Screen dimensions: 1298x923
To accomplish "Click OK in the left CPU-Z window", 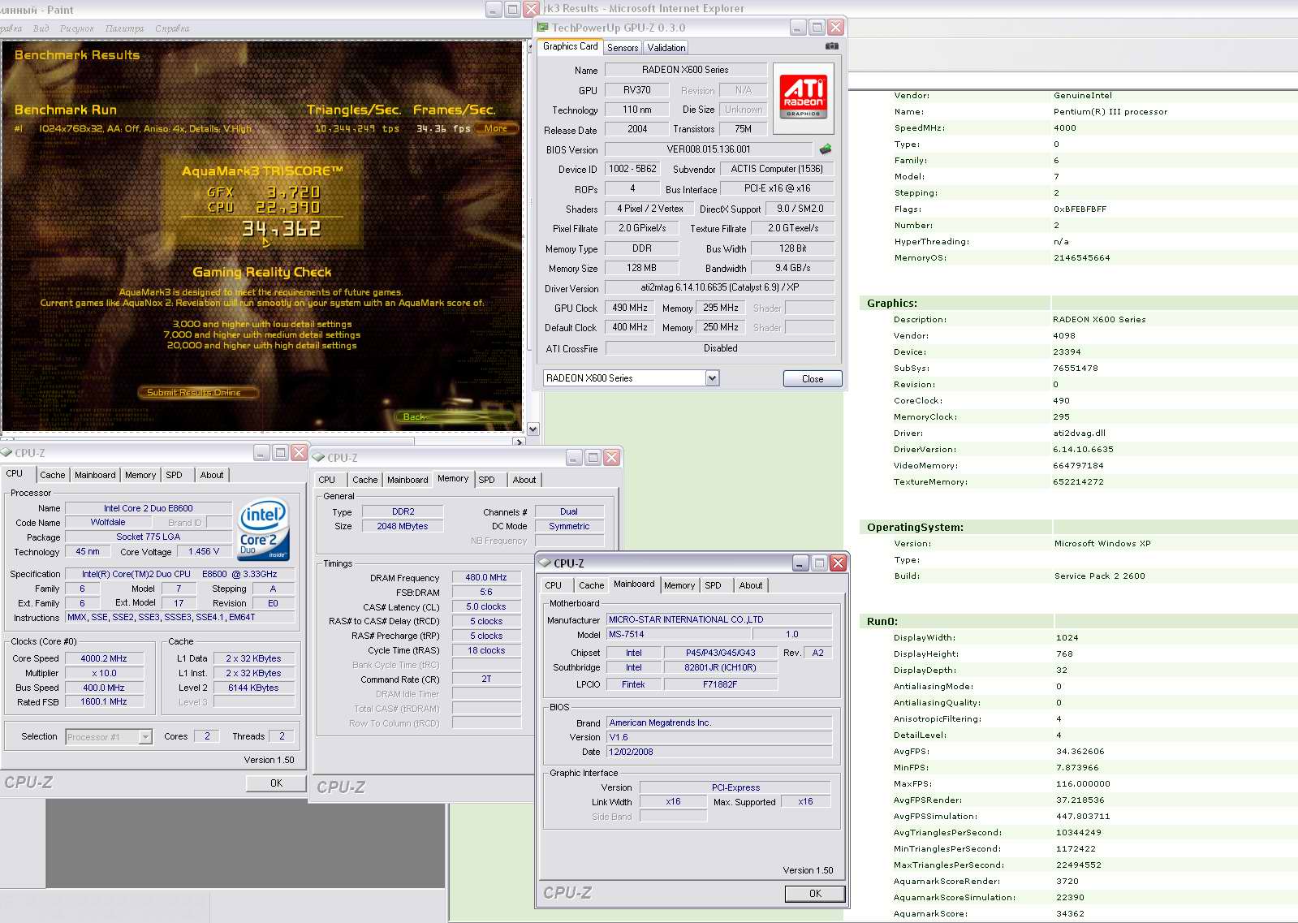I will tap(276, 783).
